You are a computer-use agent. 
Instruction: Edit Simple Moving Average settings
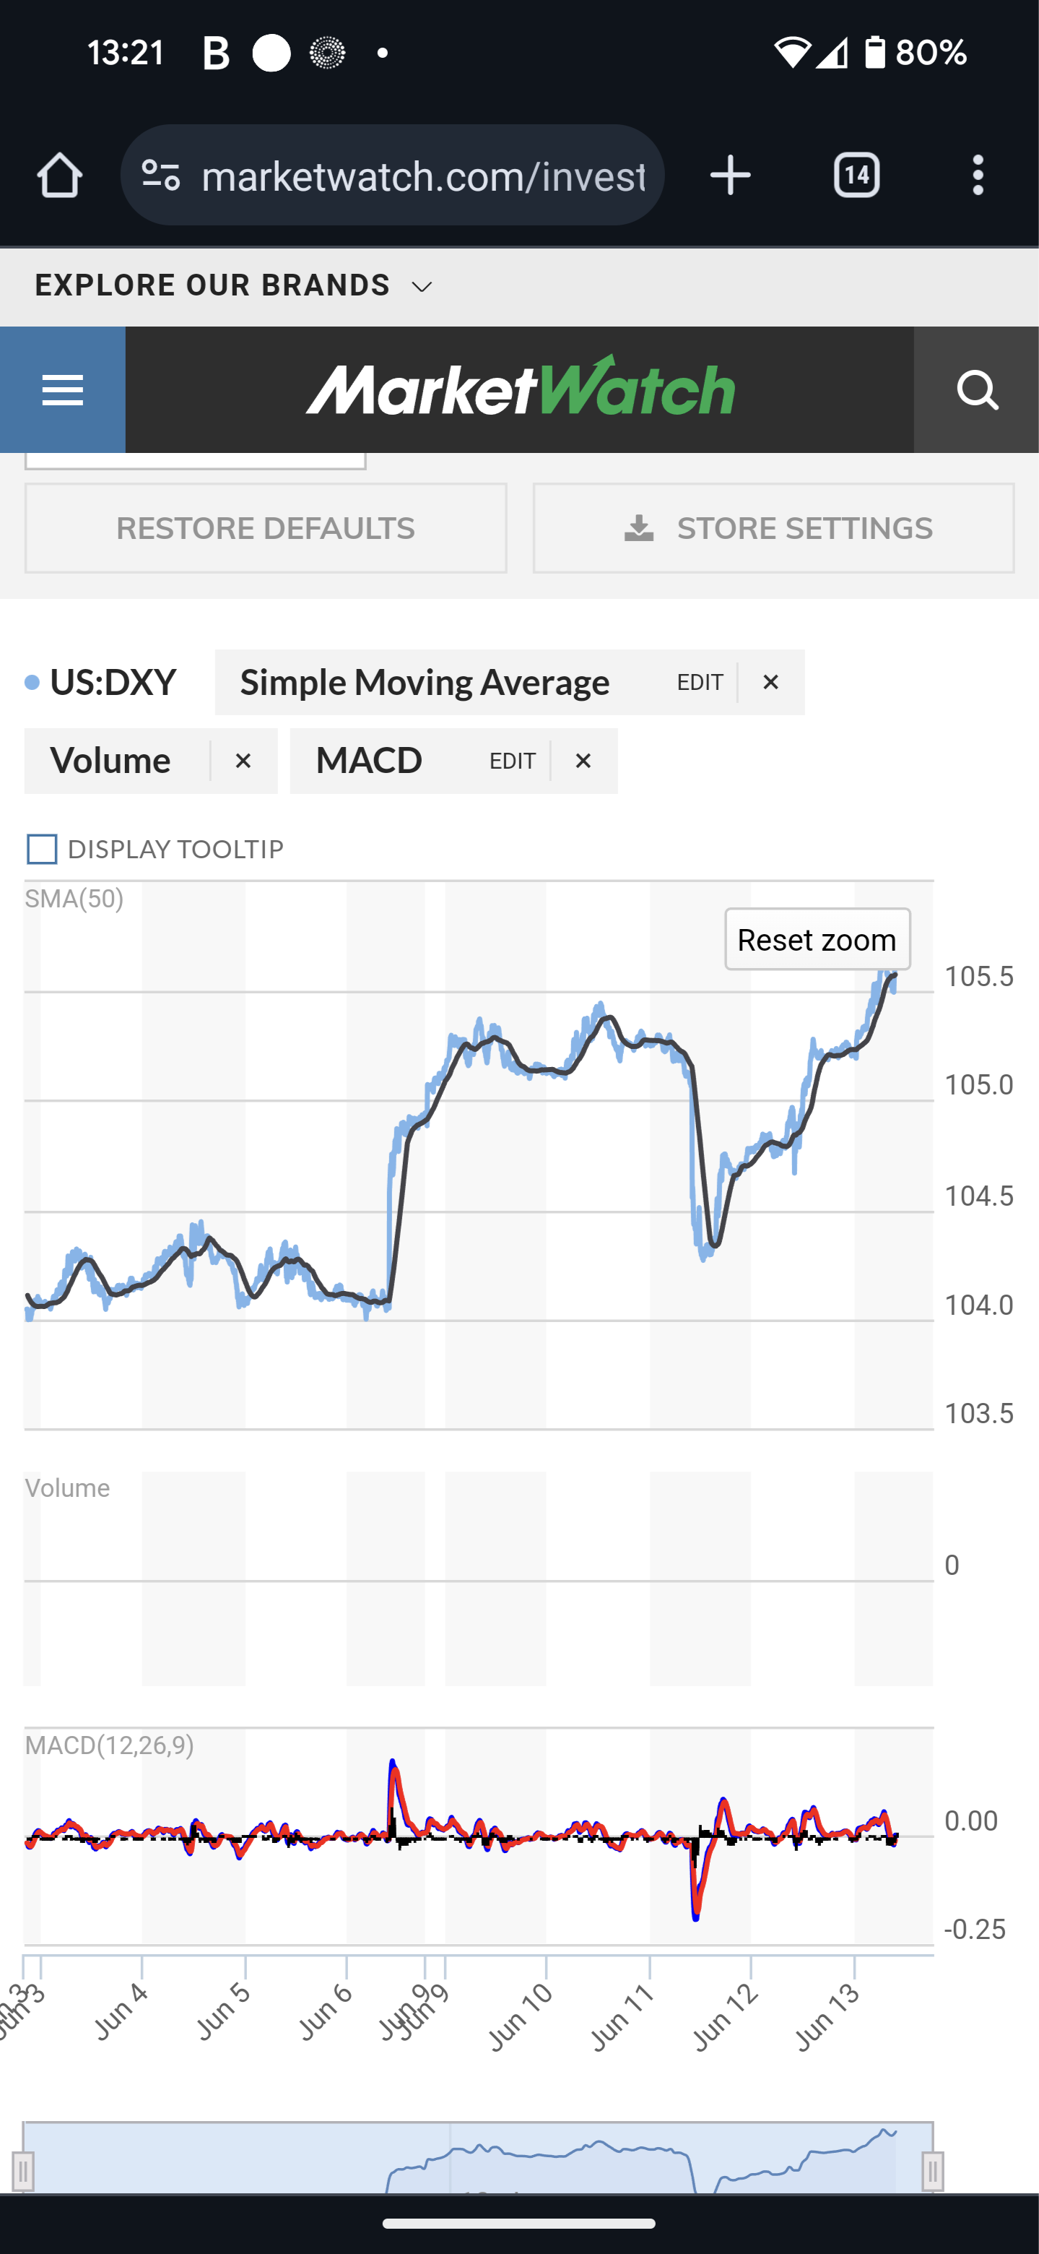[700, 683]
